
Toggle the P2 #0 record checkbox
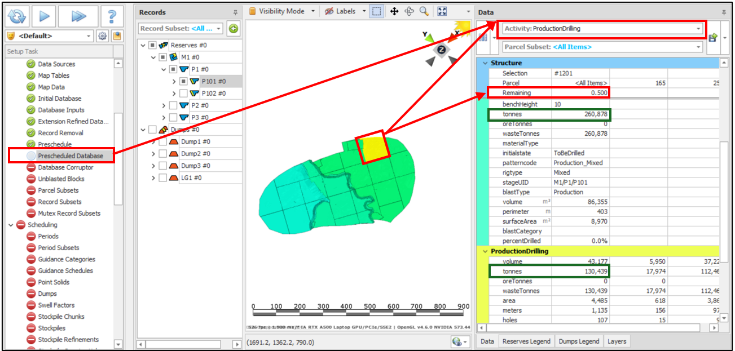click(x=173, y=105)
